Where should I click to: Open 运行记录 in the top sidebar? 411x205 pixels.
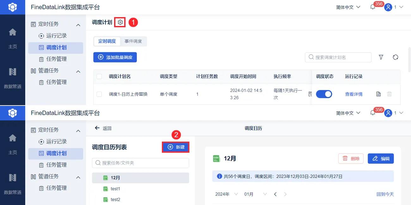tap(56, 36)
